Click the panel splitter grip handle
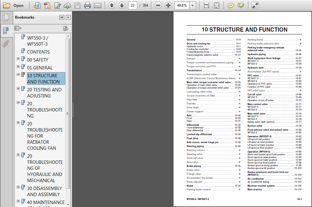The height and width of the screenshot is (207, 312). pos(73,110)
